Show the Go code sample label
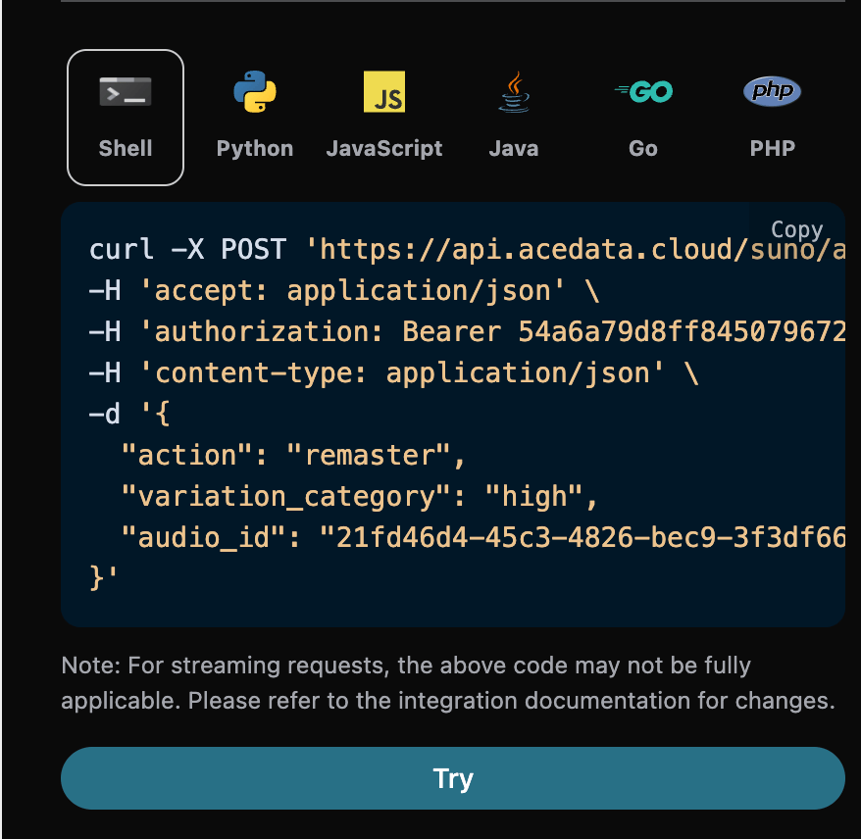The width and height of the screenshot is (861, 839). tap(643, 149)
